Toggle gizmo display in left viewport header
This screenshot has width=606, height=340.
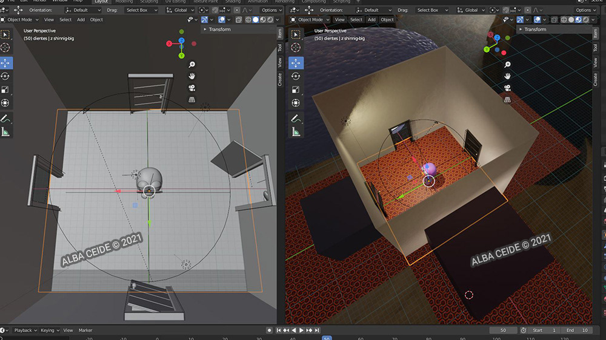[x=204, y=19]
